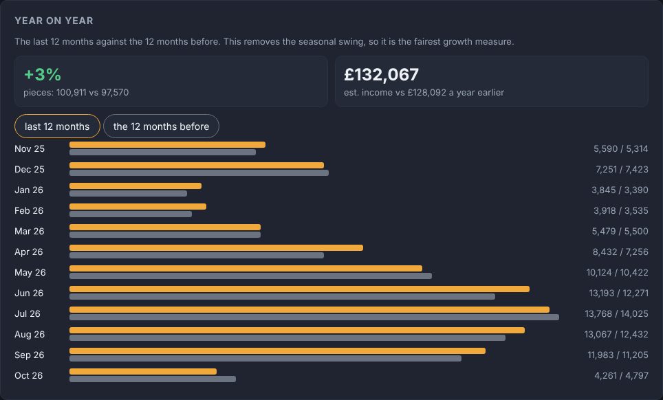Screen dimensions: 663x400
Task: Select the Sep 26 row label
Action: coord(29,355)
